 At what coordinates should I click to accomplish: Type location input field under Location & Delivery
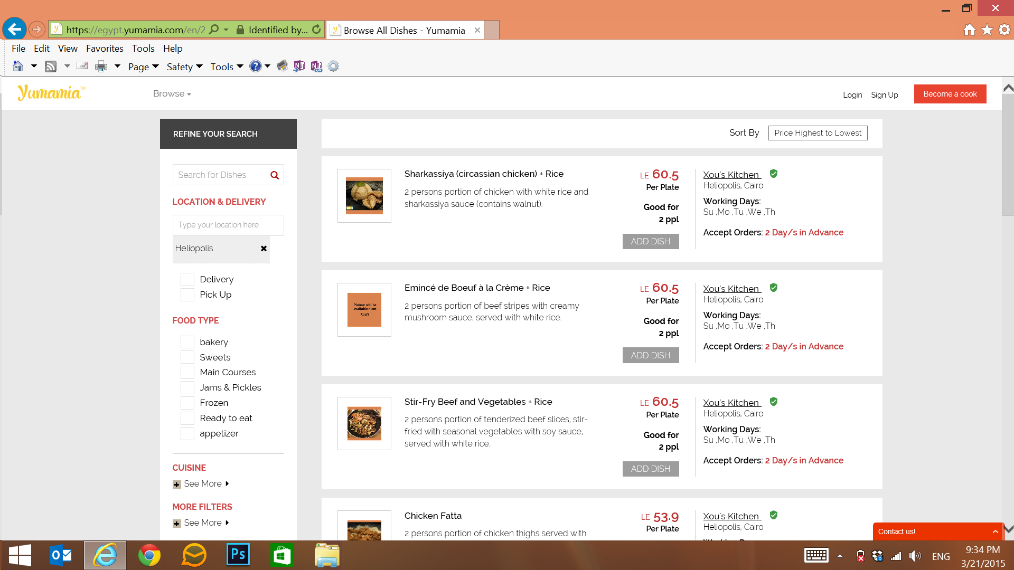pyautogui.click(x=228, y=225)
